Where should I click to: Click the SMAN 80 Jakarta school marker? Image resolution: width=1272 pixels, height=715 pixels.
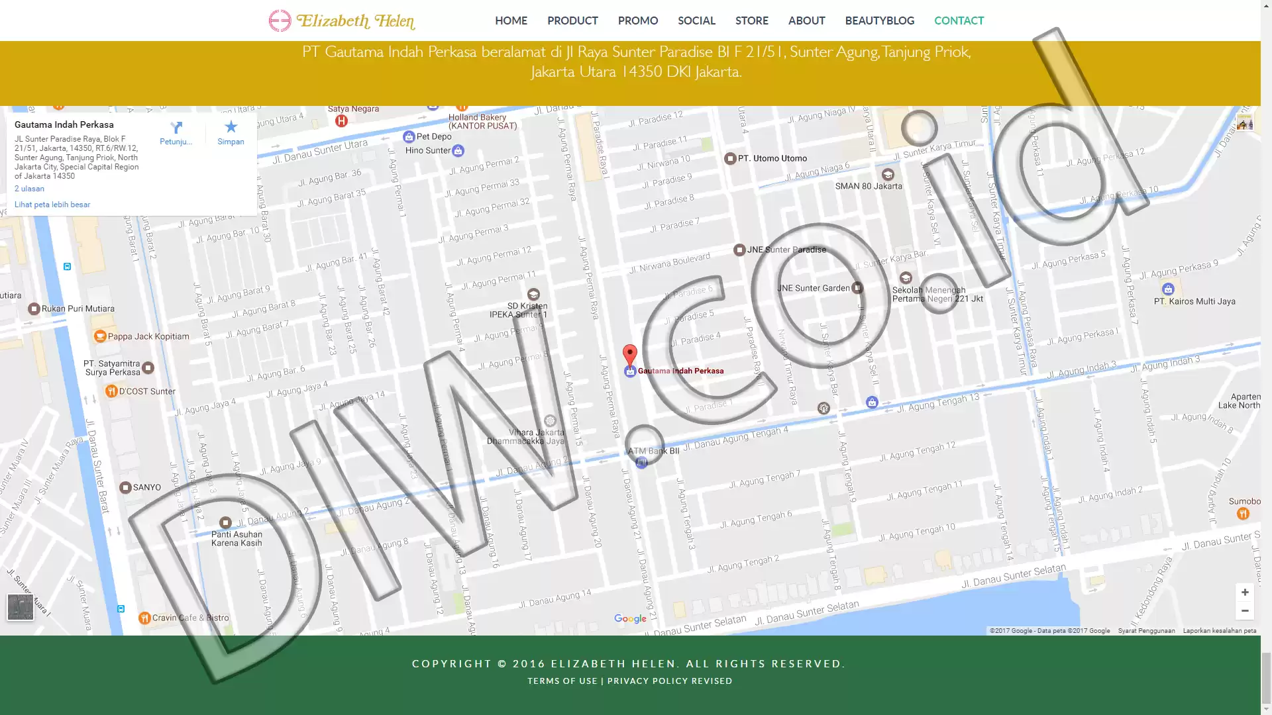pos(888,175)
